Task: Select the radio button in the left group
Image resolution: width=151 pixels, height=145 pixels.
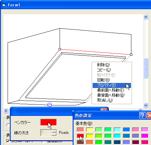Action: click(x=8, y=125)
